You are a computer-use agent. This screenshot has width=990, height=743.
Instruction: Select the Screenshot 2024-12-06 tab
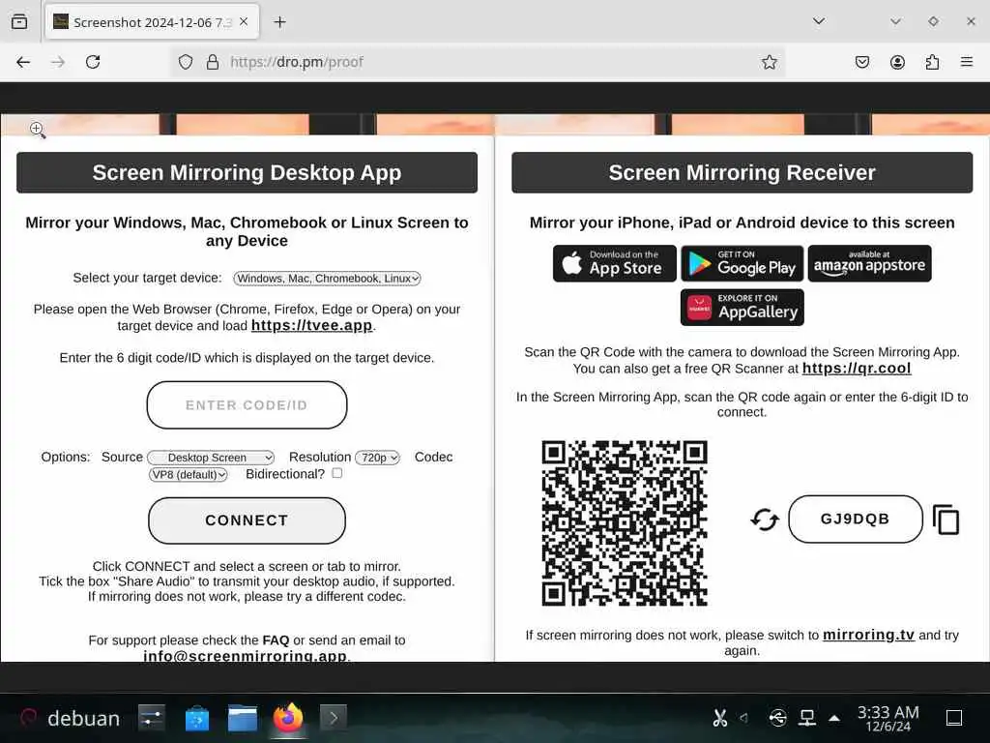coord(152,22)
